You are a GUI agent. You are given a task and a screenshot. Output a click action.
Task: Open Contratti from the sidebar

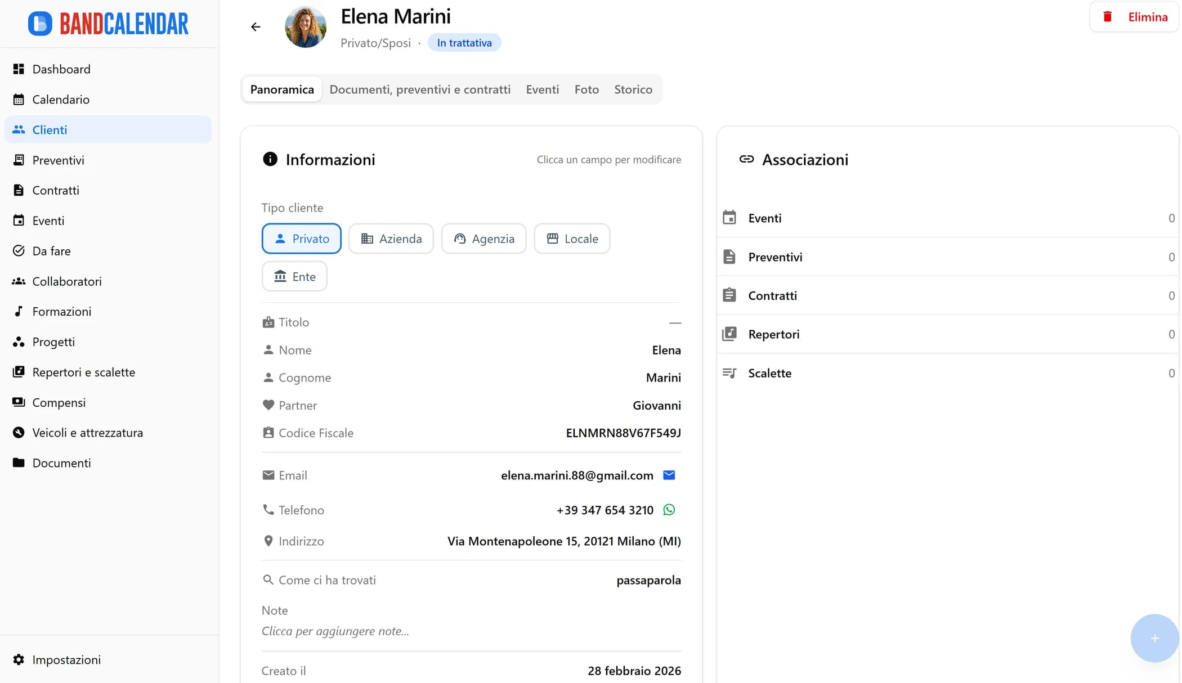point(19,190)
